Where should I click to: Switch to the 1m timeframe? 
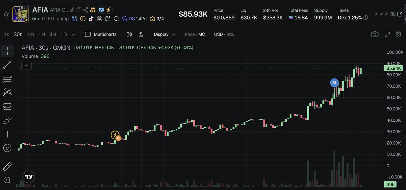(30, 34)
